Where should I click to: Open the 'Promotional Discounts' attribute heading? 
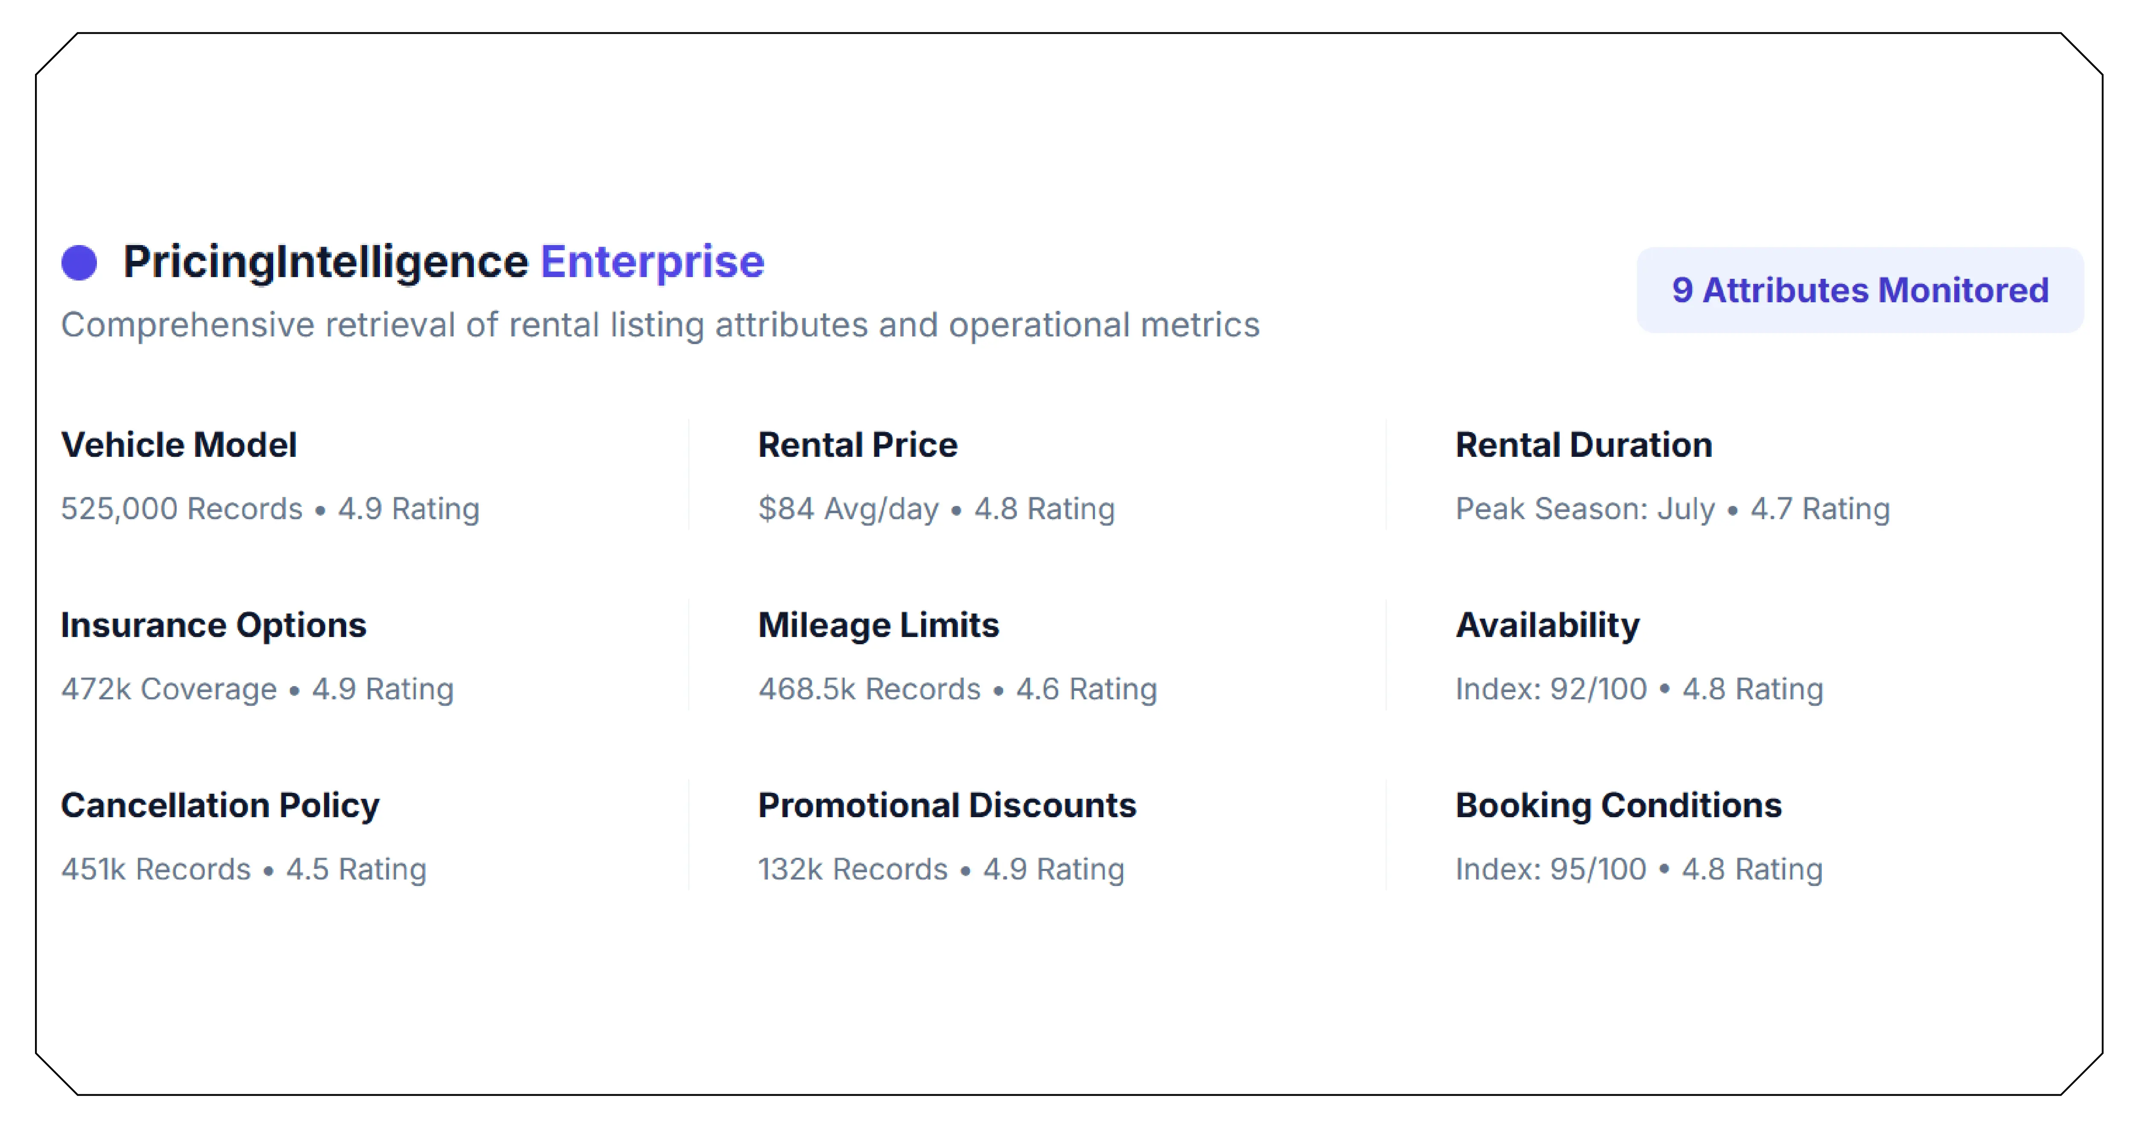947,806
